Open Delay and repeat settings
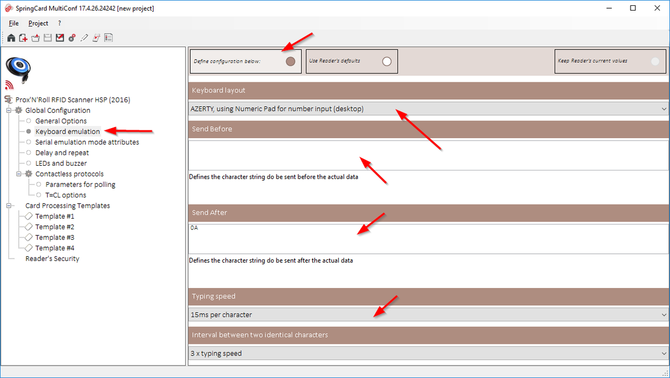This screenshot has height=378, width=670. coord(62,153)
